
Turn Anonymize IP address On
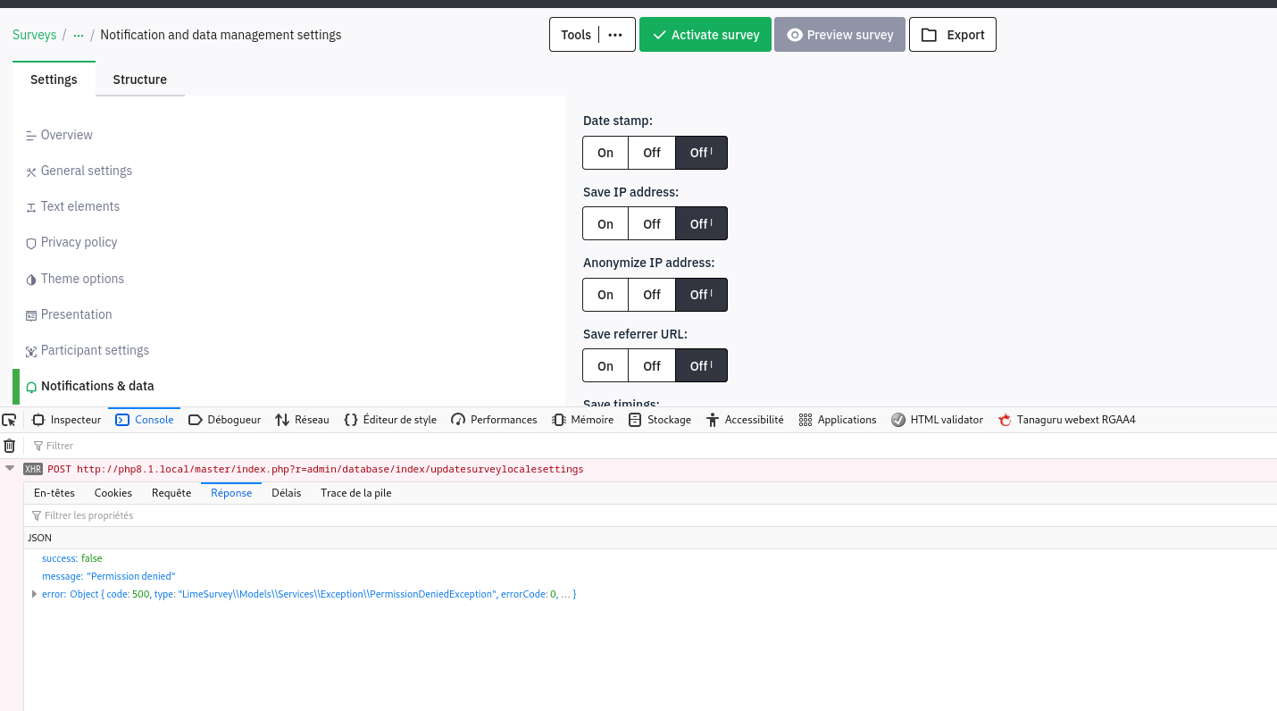tap(605, 295)
